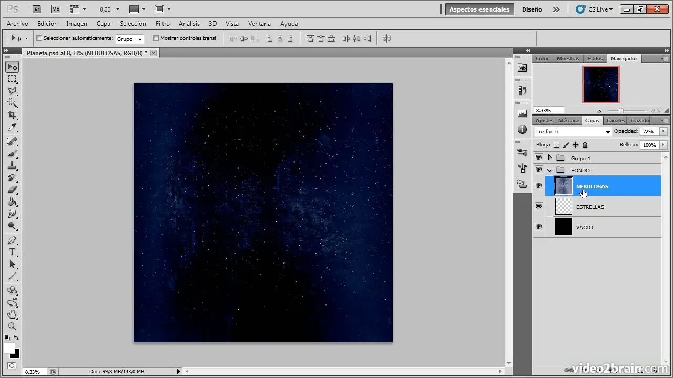Select the Rectangular Marquee tool

tap(13, 79)
